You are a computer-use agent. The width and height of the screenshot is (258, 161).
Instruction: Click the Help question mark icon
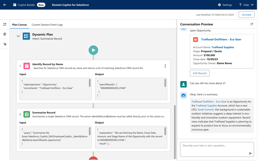point(240,5)
